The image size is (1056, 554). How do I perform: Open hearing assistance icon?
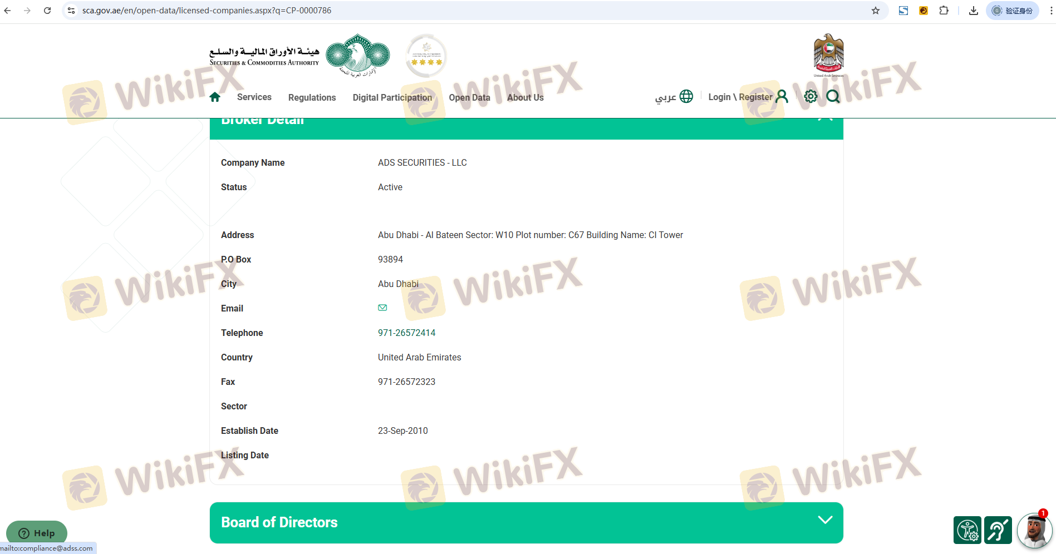point(998,530)
